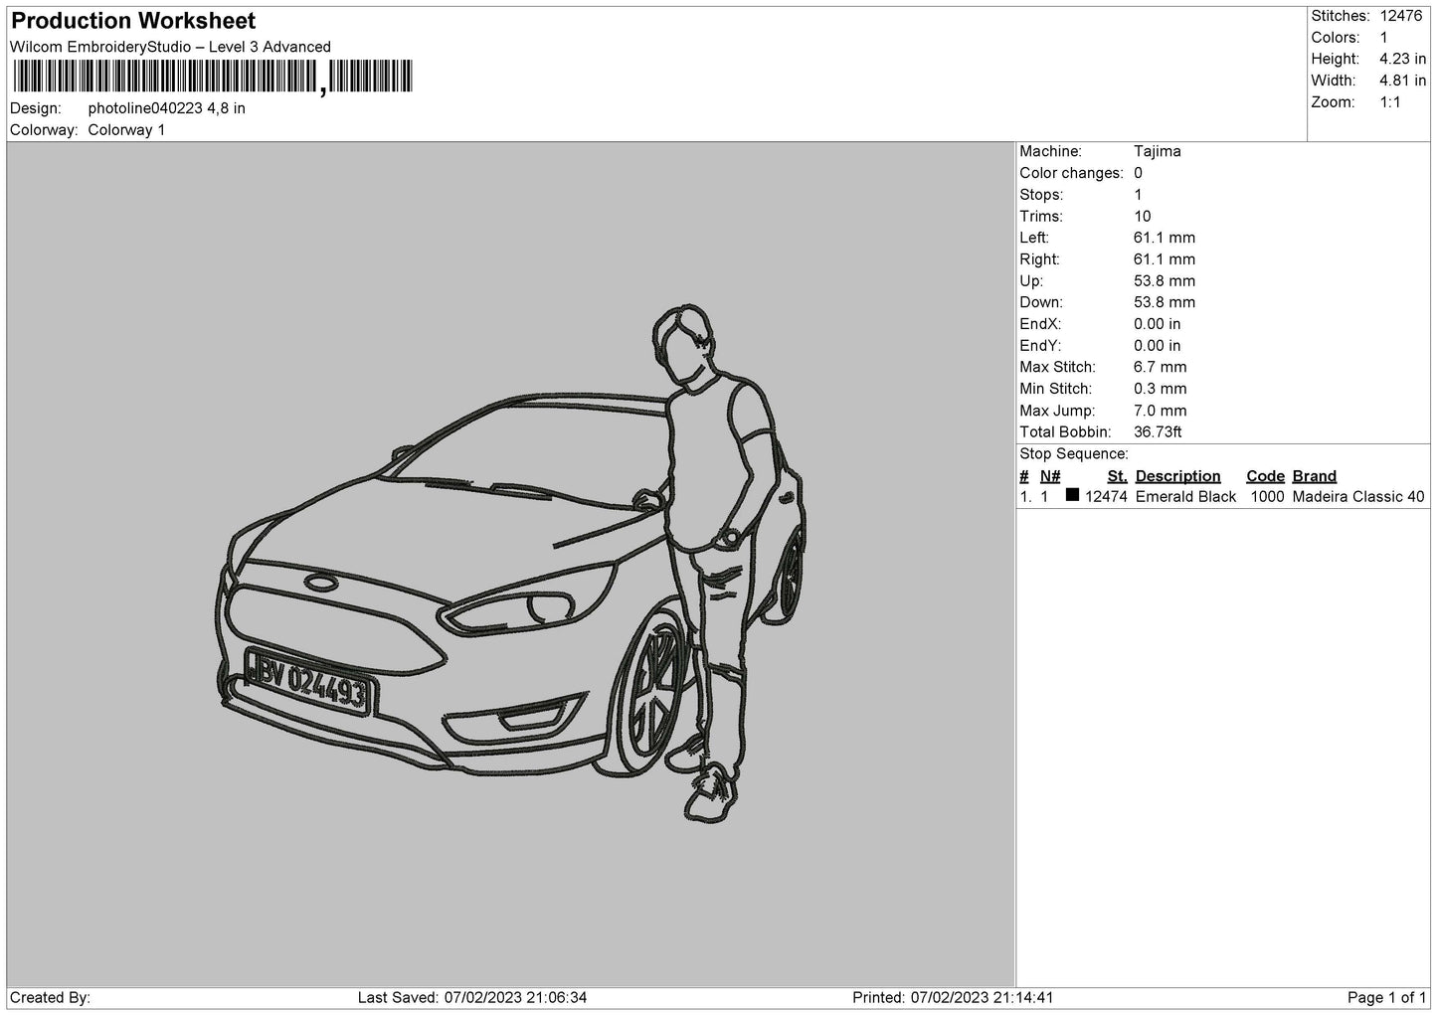The height and width of the screenshot is (1015, 1437).
Task: Click the 'Code' column header
Action: 1265,476
